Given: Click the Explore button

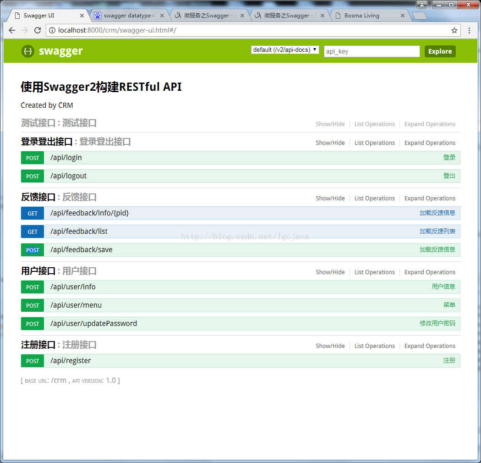Looking at the screenshot, I should pyautogui.click(x=440, y=51).
